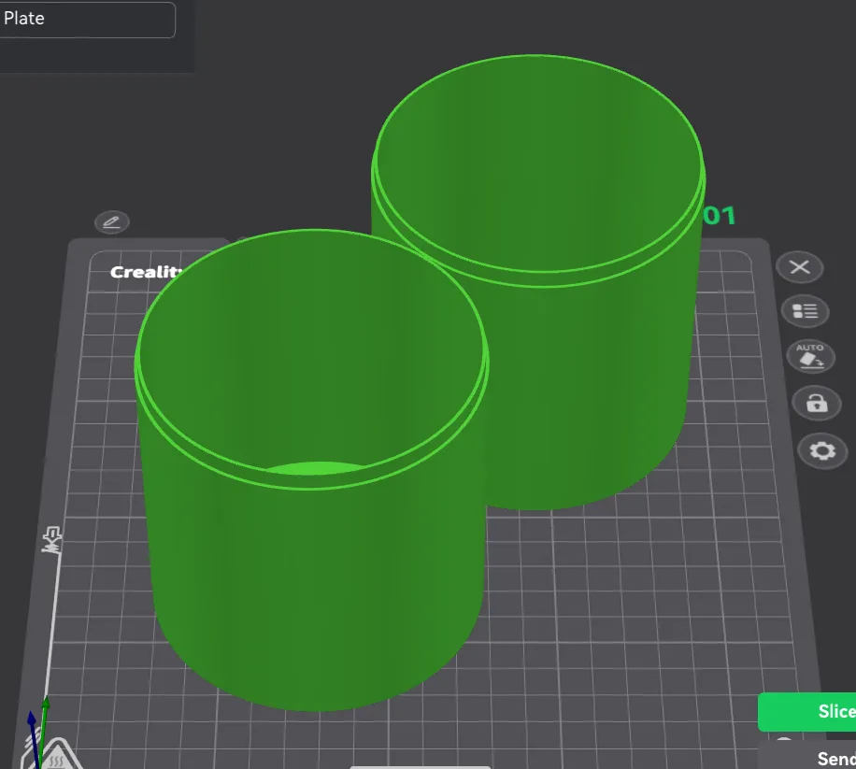This screenshot has height=769, width=856.
Task: Focus the Plate name input field
Action: click(87, 19)
